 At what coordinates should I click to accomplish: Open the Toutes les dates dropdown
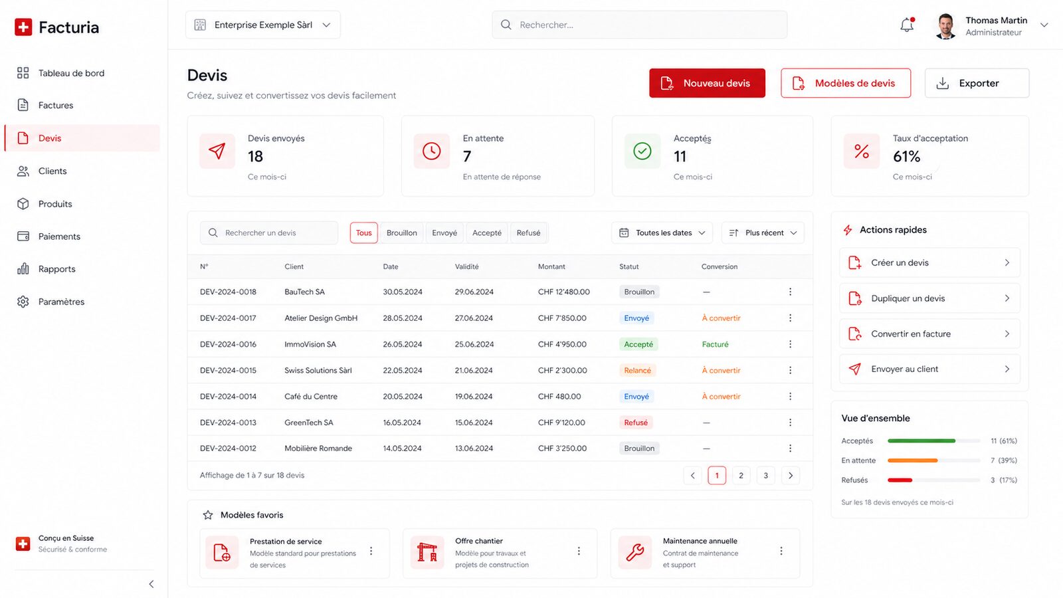(662, 233)
